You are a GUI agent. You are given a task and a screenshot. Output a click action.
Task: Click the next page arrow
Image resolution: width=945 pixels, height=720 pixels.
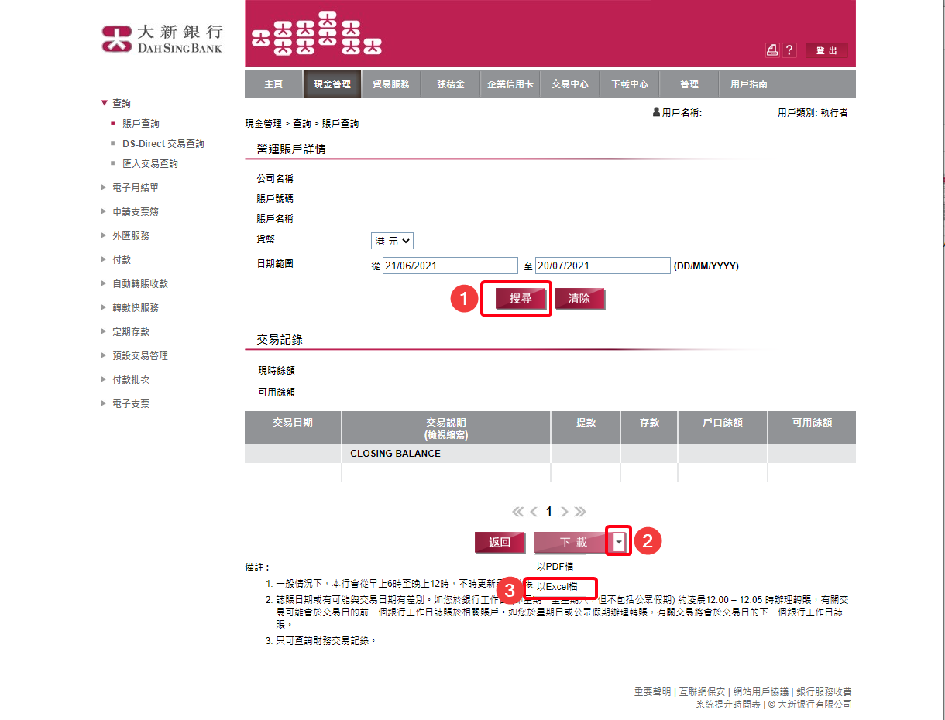[x=565, y=512]
